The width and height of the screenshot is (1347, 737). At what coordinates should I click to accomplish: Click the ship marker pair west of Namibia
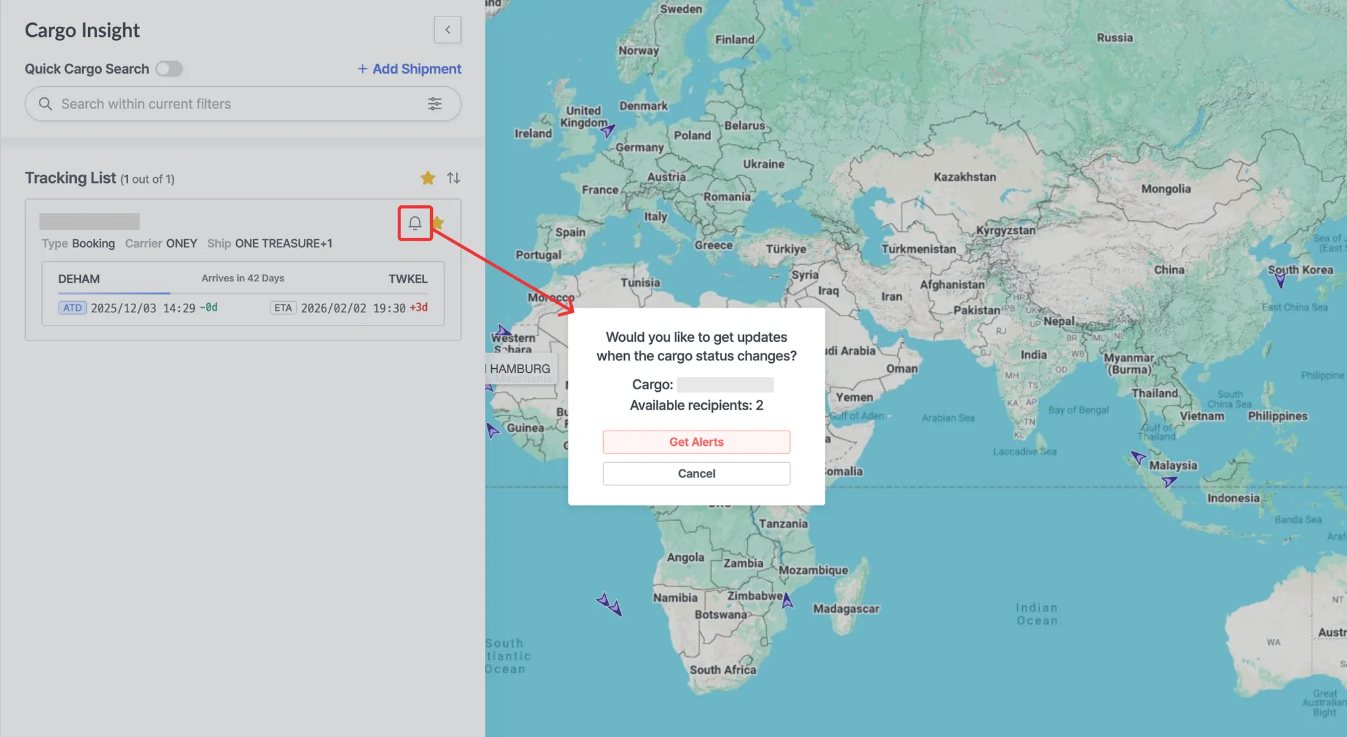(609, 603)
